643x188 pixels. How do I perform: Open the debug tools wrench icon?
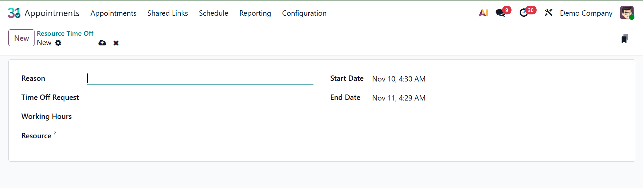pyautogui.click(x=548, y=13)
